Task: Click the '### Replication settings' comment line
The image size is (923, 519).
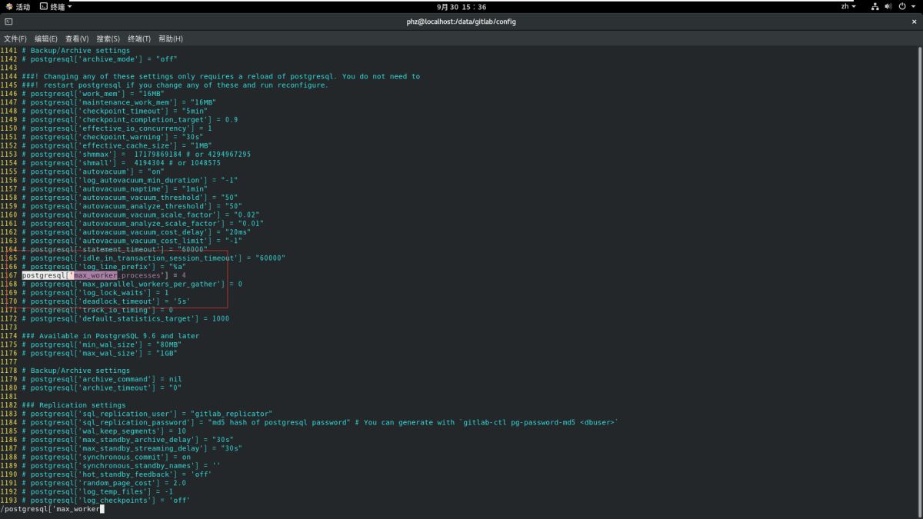Action: point(74,405)
